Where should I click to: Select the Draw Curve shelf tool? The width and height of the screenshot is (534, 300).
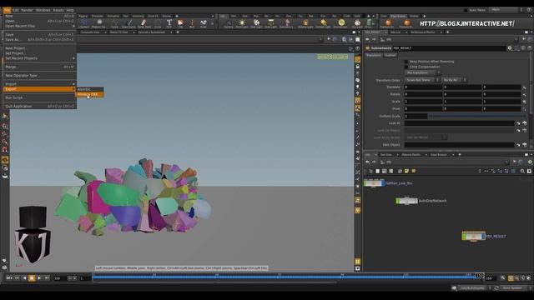tap(128, 23)
